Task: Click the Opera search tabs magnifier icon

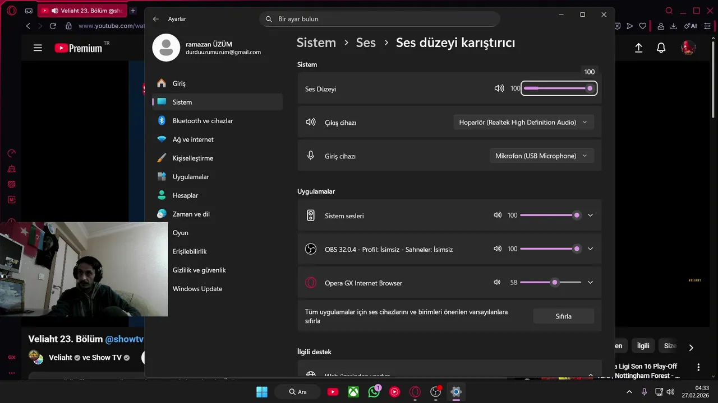Action: [669, 11]
